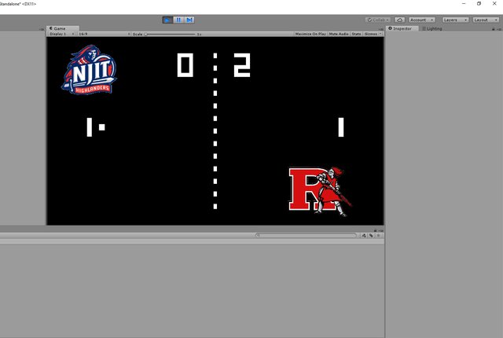Open the Account dropdown

[x=422, y=20]
